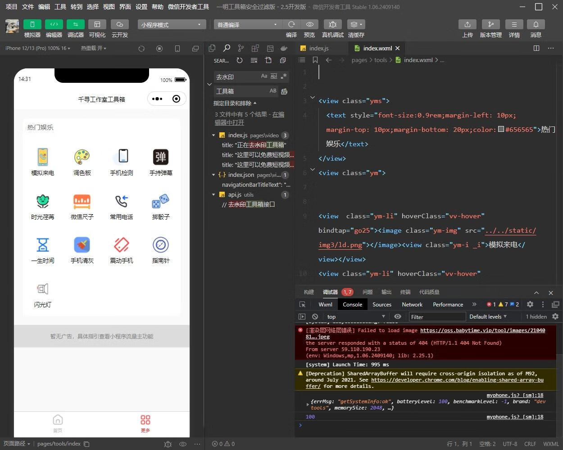Open the extensions sidebar icon

coord(255,48)
